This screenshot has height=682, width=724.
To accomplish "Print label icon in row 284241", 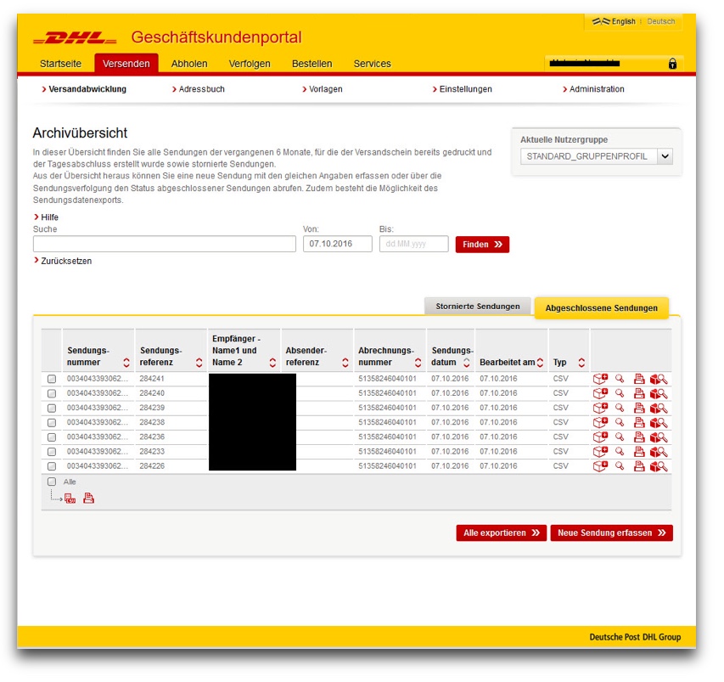I will click(639, 379).
